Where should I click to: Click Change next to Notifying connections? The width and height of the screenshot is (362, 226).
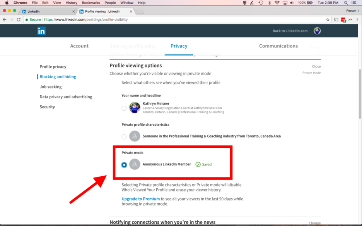coord(315,223)
